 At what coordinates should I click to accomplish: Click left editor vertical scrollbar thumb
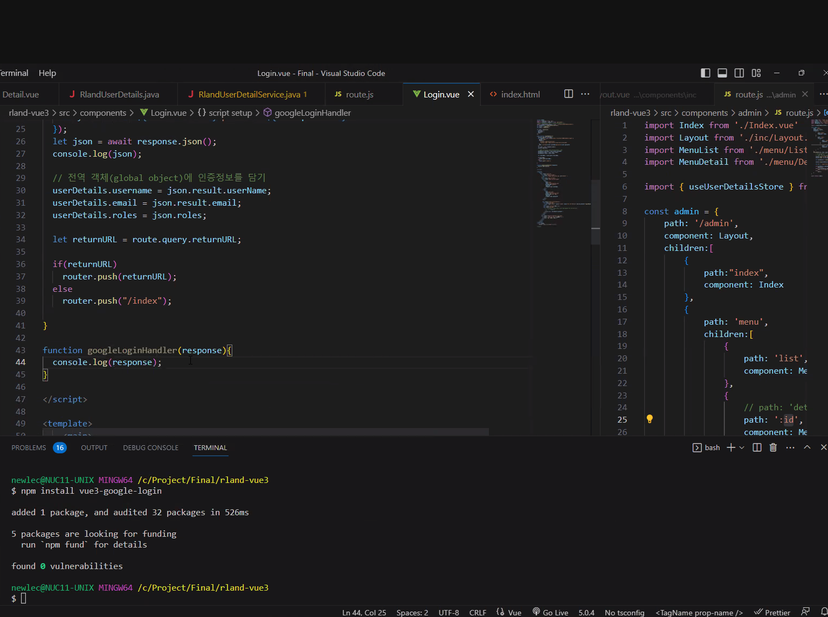click(x=596, y=212)
